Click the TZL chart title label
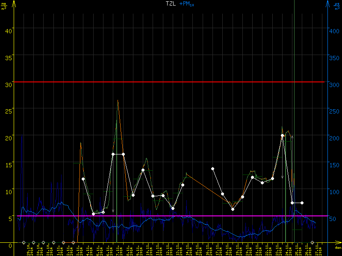342x256 pixels. pyautogui.click(x=171, y=4)
